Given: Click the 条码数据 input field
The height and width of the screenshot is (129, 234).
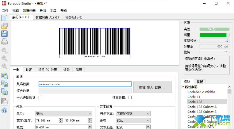Looking at the screenshot, I should 85,84.
